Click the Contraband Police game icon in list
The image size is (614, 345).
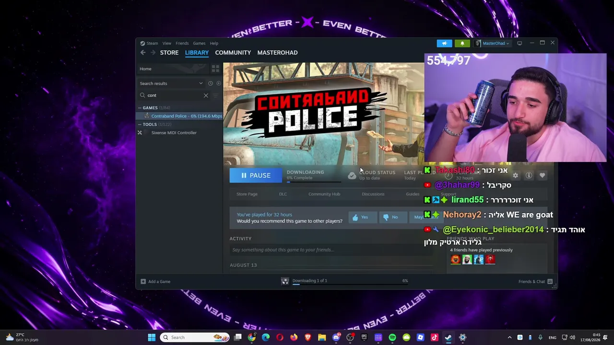click(146, 116)
